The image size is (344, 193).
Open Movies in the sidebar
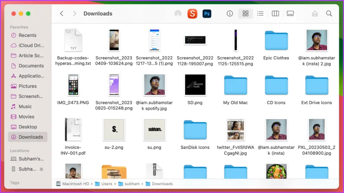click(x=28, y=116)
